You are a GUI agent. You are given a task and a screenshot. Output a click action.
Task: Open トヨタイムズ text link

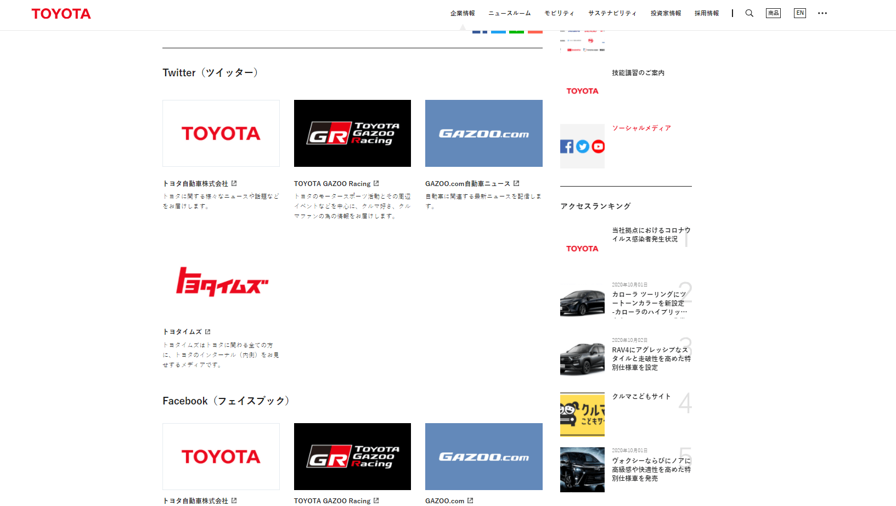182,332
